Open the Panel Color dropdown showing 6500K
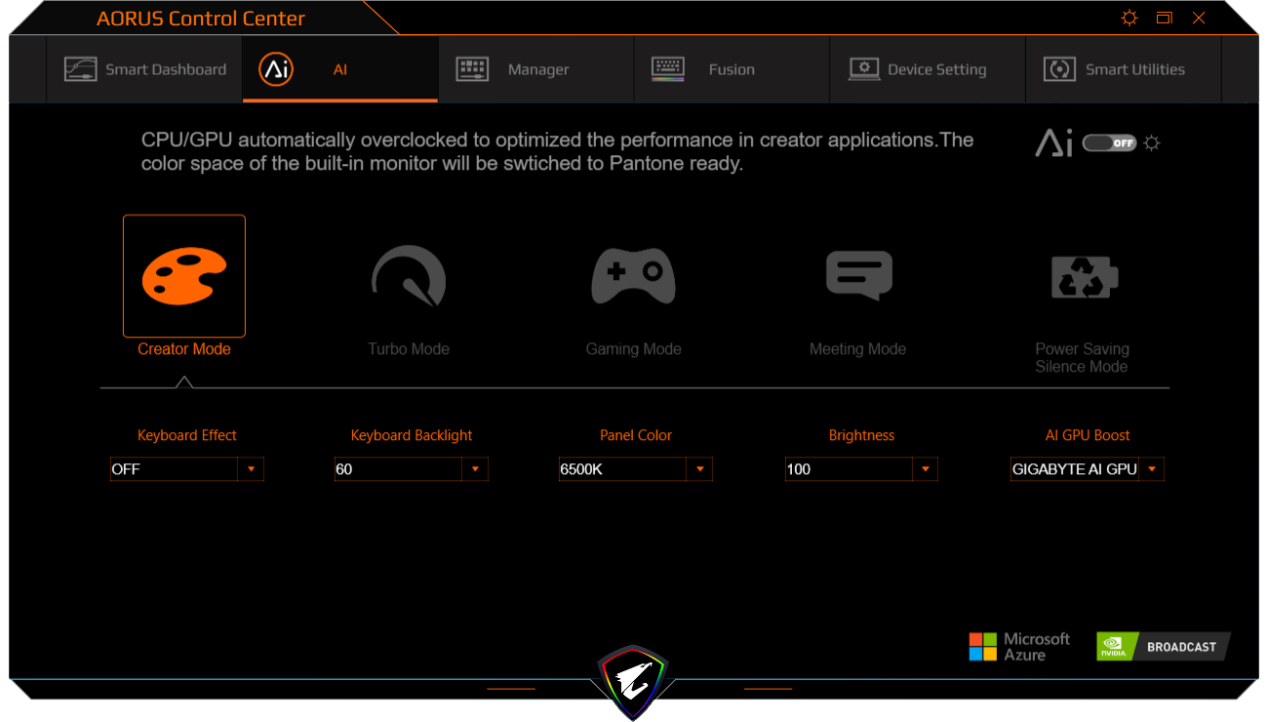Image resolution: width=1268 pixels, height=722 pixels. [x=635, y=469]
